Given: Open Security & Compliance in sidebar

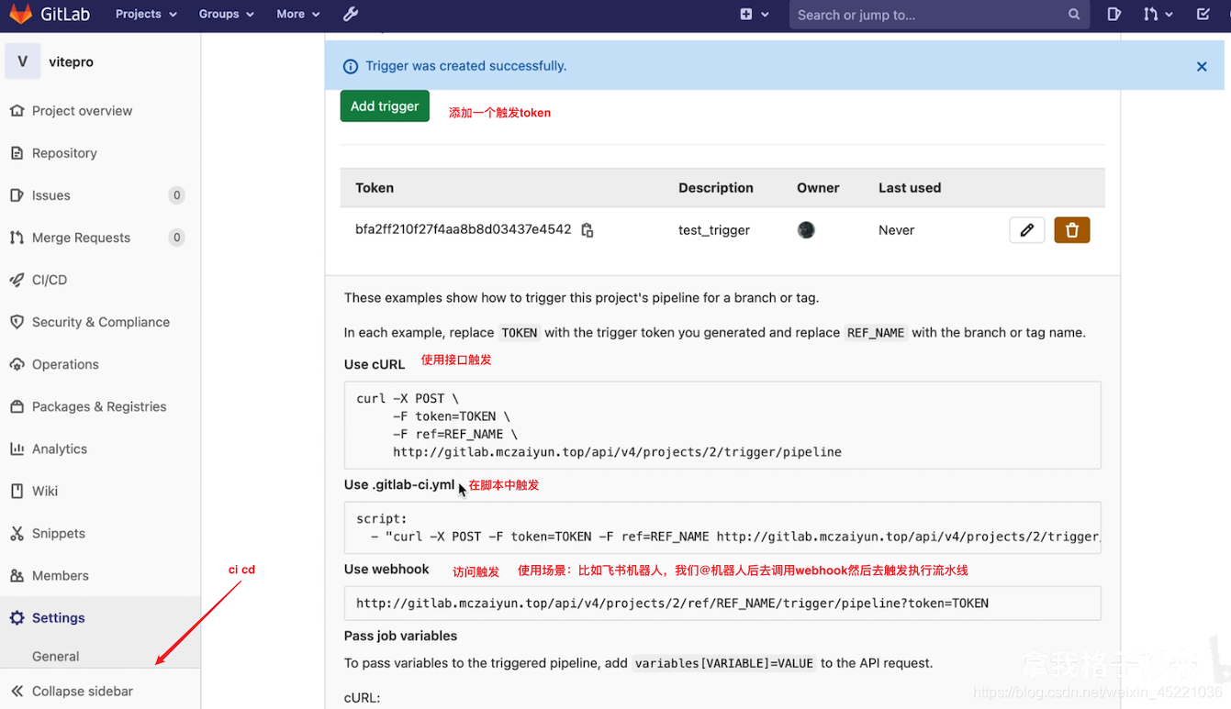Looking at the screenshot, I should click(x=100, y=321).
